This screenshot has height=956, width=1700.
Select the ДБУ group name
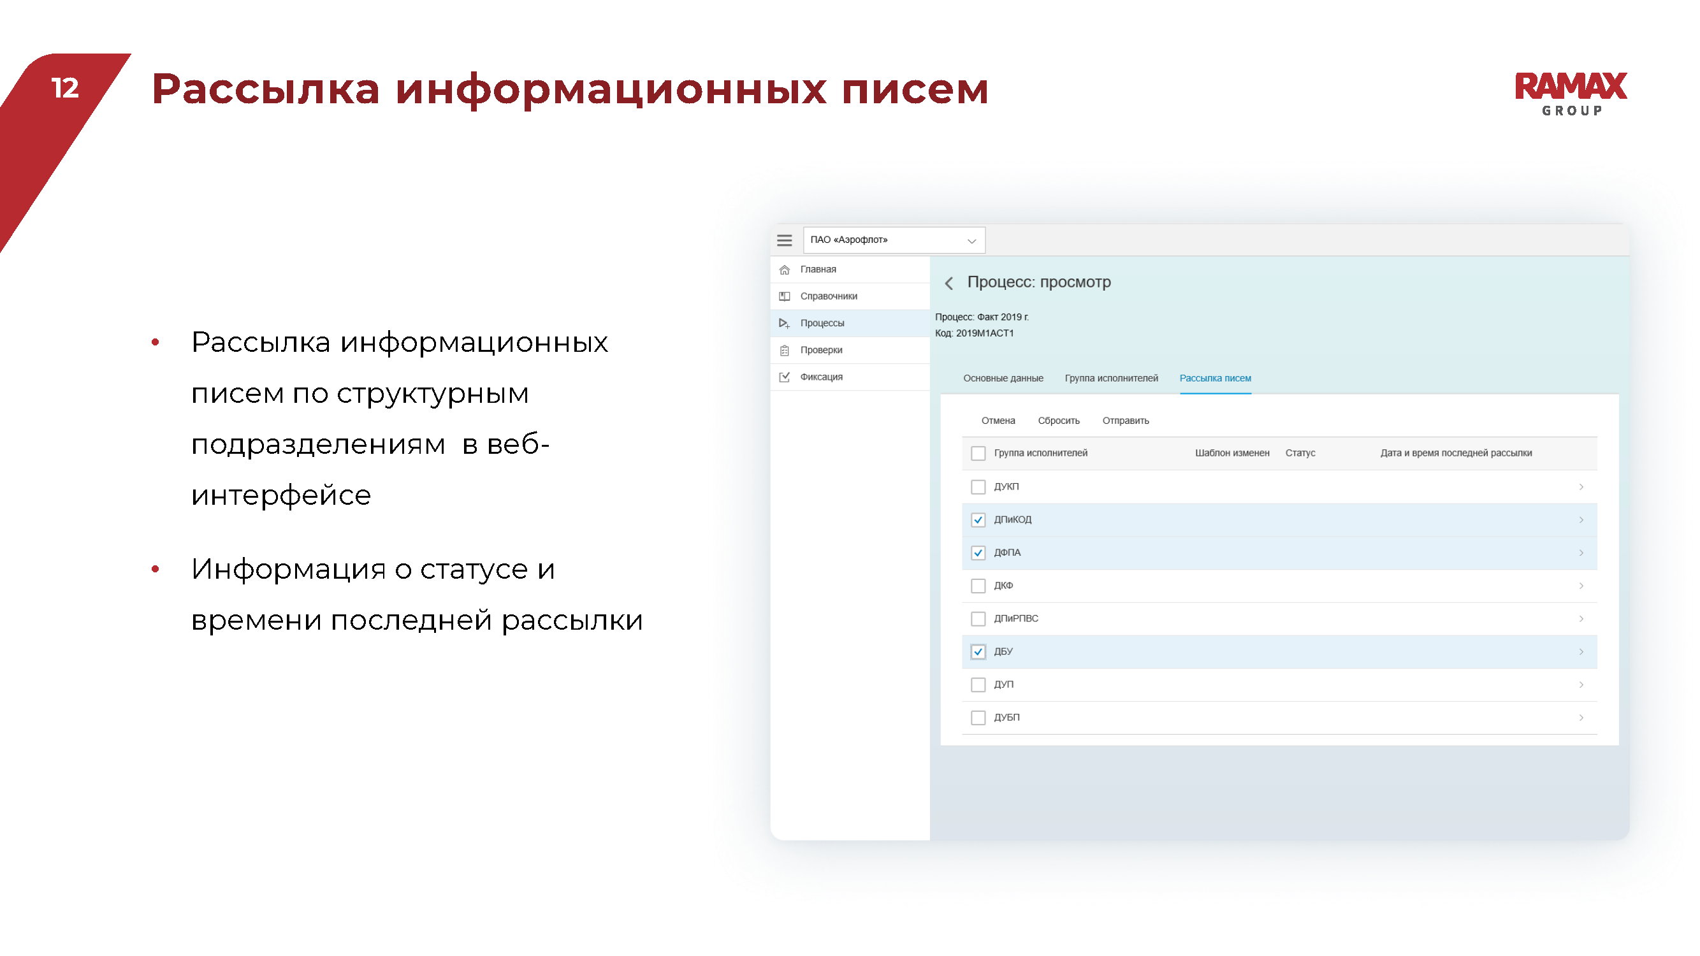[x=1003, y=652]
